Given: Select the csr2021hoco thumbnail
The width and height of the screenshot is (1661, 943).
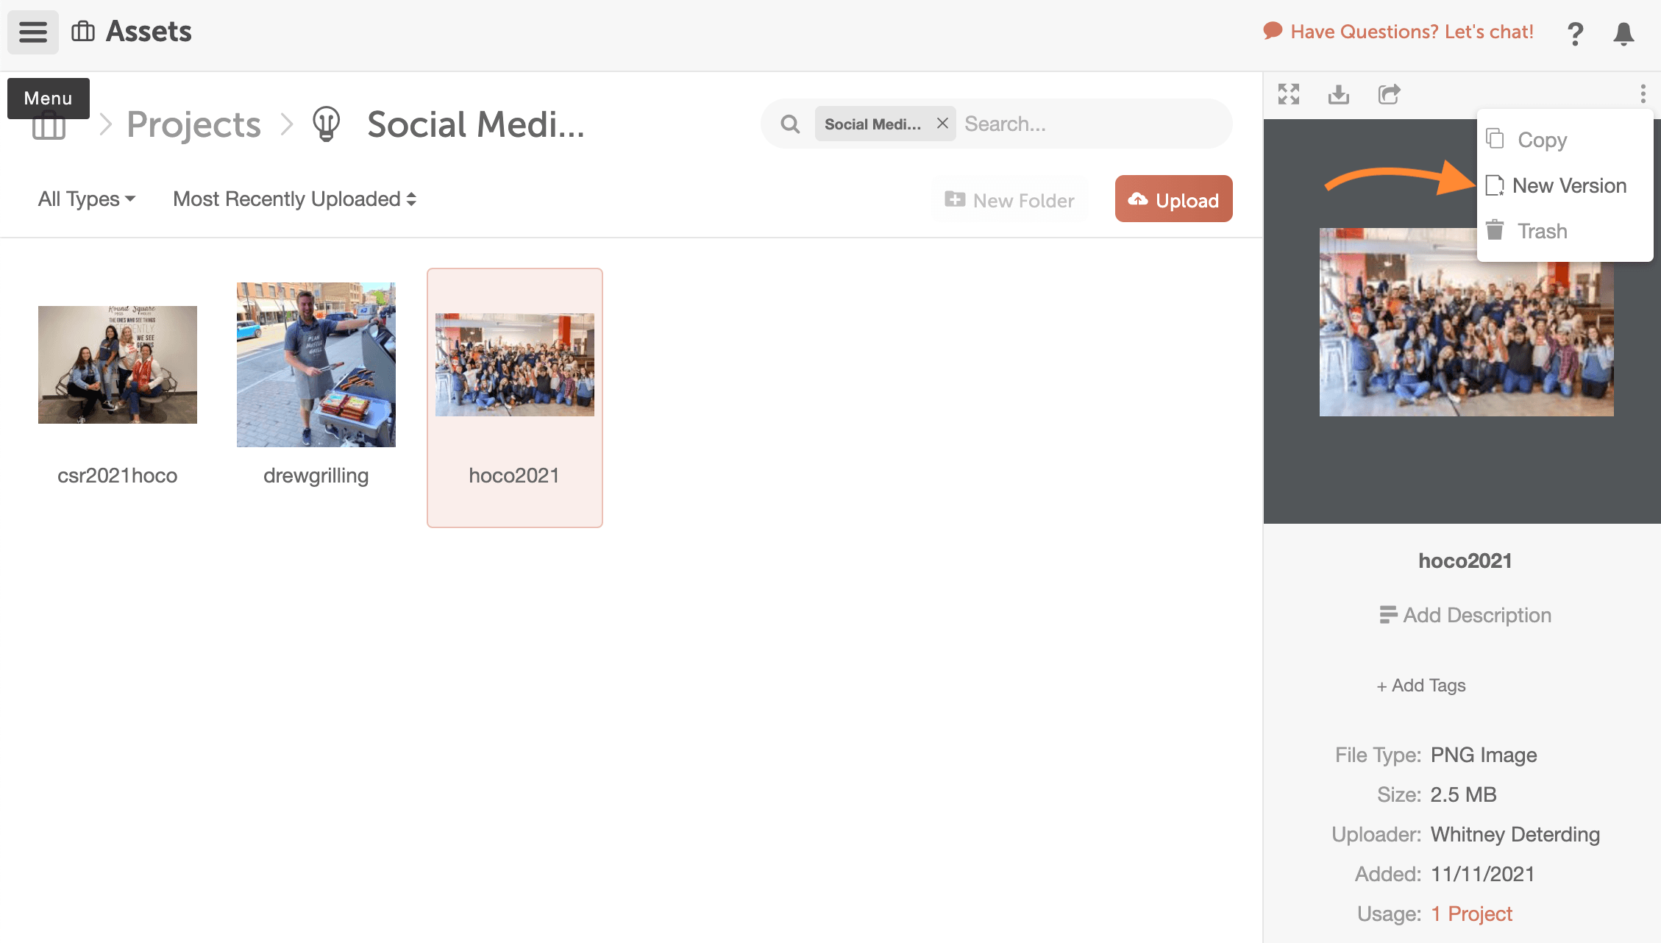Looking at the screenshot, I should (x=118, y=364).
